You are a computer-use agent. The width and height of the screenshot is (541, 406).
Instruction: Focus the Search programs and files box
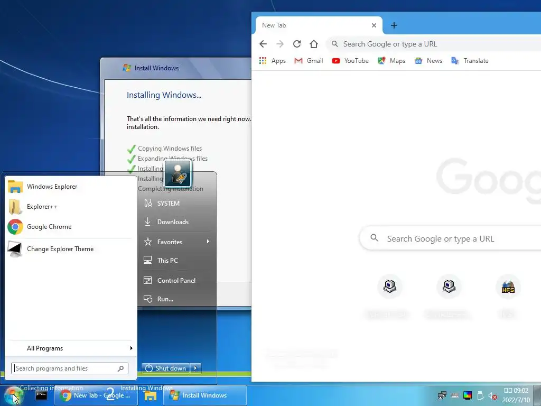[x=70, y=368]
